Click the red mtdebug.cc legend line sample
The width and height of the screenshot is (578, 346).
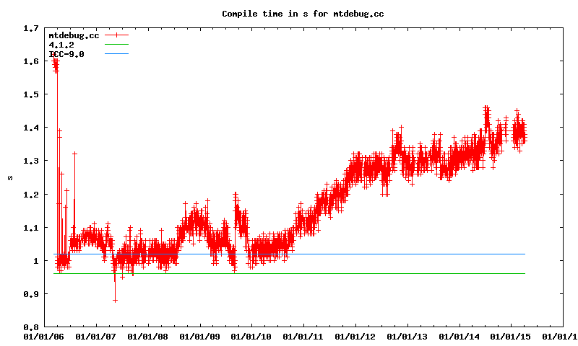tap(116, 35)
